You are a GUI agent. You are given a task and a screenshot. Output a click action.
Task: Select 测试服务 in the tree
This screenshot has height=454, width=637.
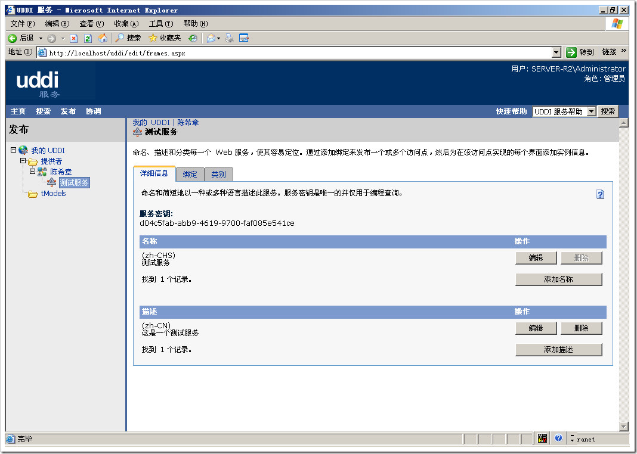(75, 182)
